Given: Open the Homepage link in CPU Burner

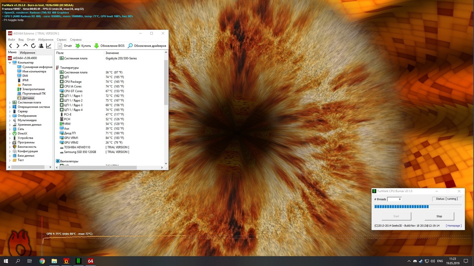Looking at the screenshot, I should (x=454, y=226).
